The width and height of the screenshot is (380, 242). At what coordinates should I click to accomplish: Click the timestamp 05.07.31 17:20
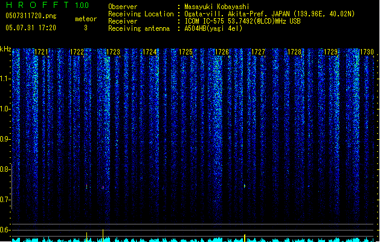[31, 28]
